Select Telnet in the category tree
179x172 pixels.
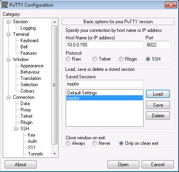pyautogui.click(x=26, y=116)
